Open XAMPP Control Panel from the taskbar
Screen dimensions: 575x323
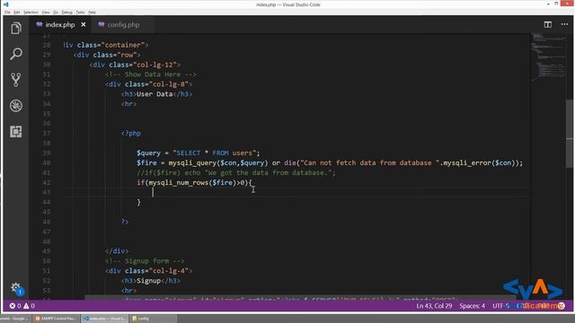click(x=56, y=319)
